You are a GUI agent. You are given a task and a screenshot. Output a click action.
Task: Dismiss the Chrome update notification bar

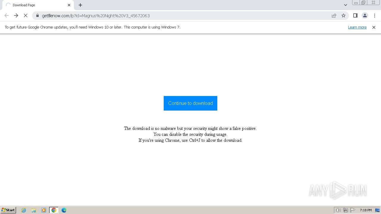(374, 27)
